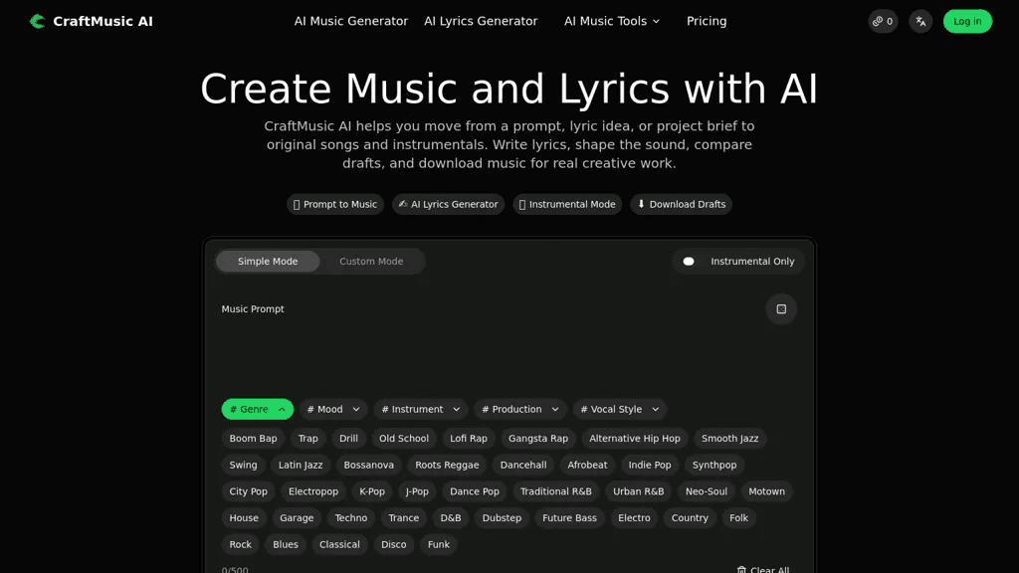Select the Techno genre tag
The height and width of the screenshot is (573, 1019).
[351, 518]
